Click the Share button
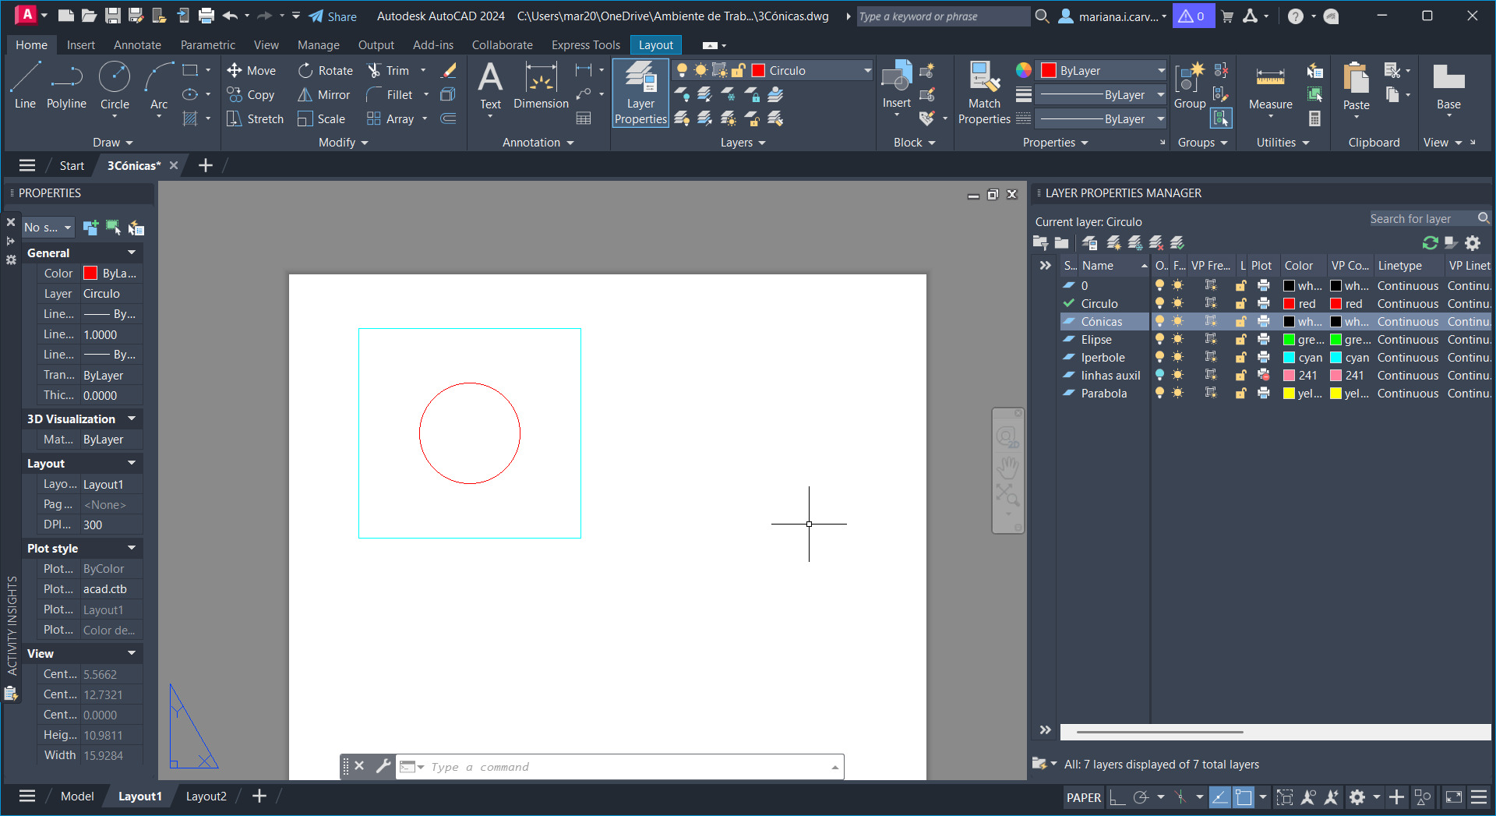1496x816 pixels. click(x=333, y=16)
